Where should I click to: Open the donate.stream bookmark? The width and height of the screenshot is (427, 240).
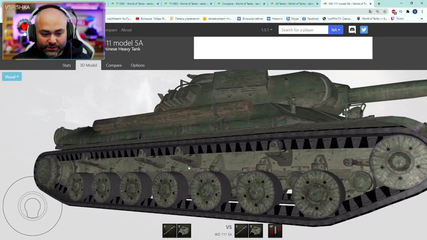(x=217, y=19)
